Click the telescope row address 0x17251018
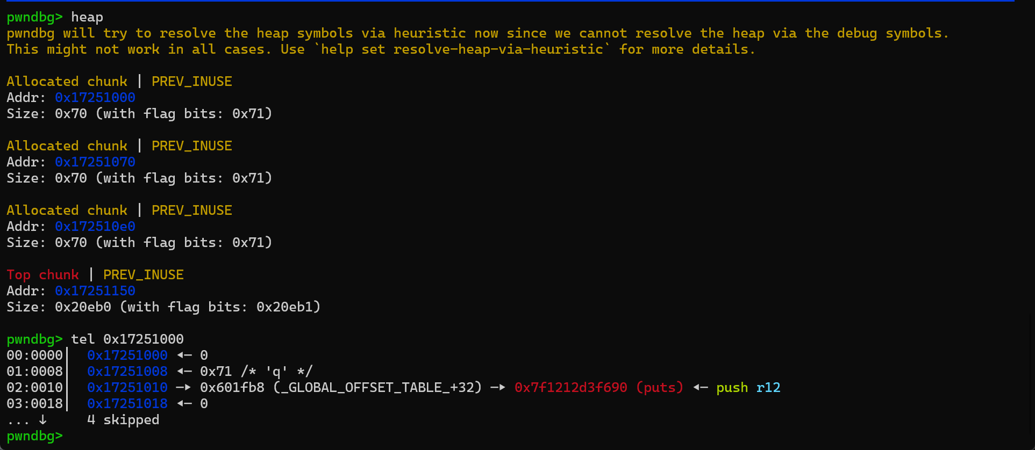 [x=127, y=404]
